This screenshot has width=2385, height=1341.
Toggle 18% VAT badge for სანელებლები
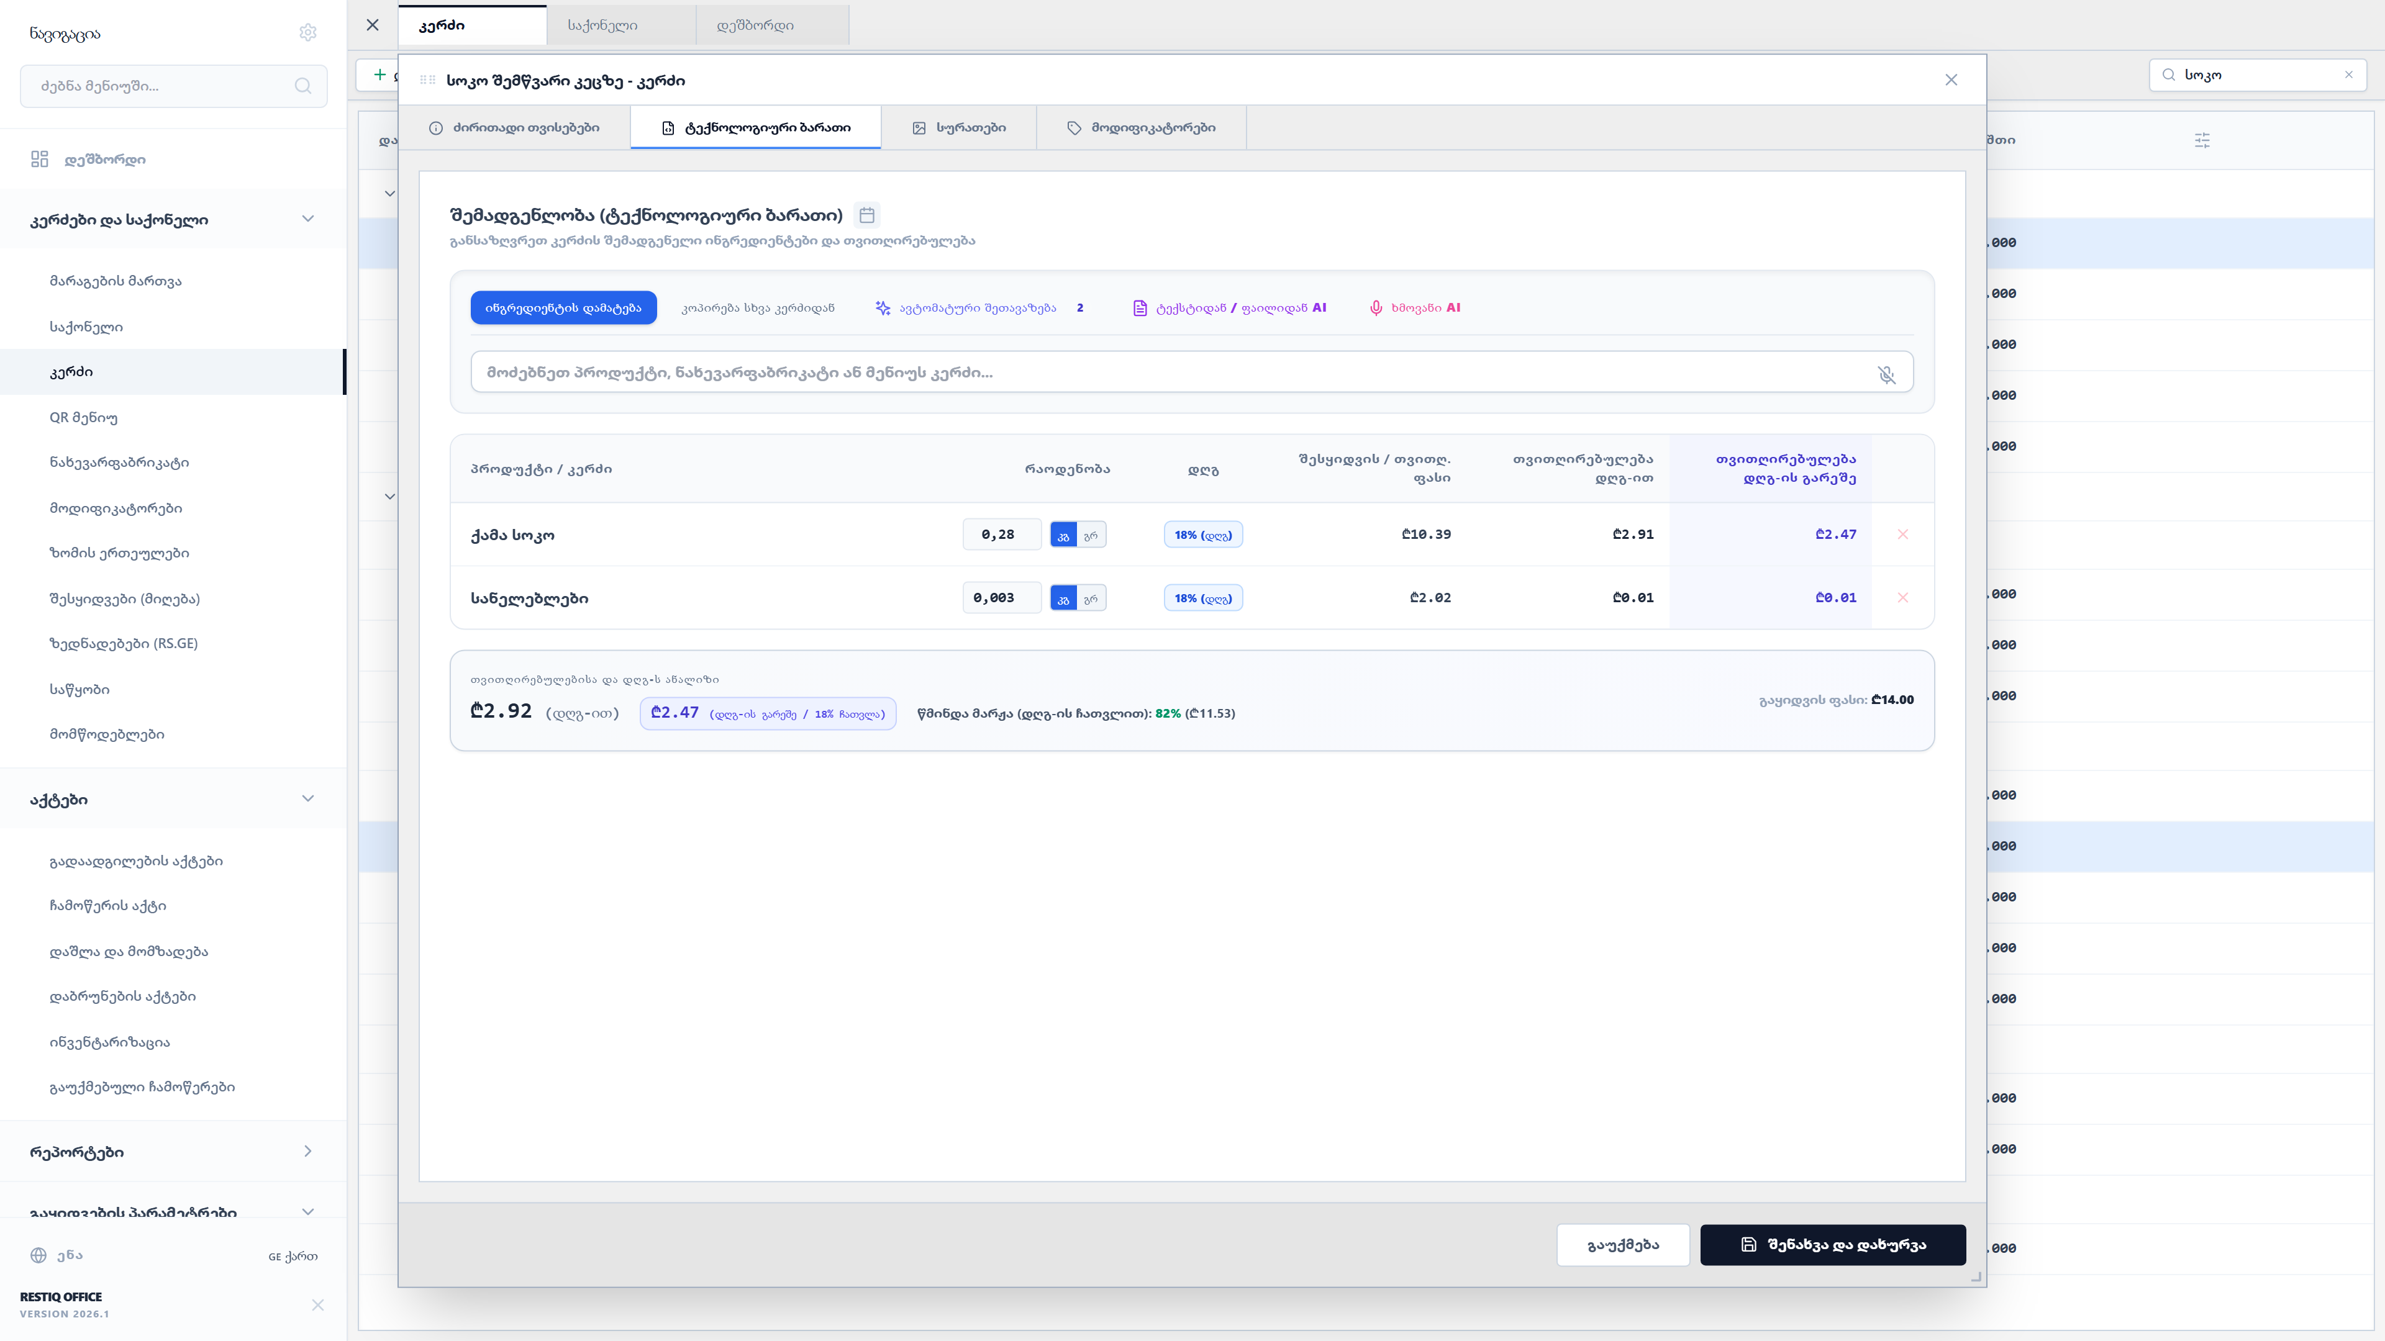(x=1202, y=598)
